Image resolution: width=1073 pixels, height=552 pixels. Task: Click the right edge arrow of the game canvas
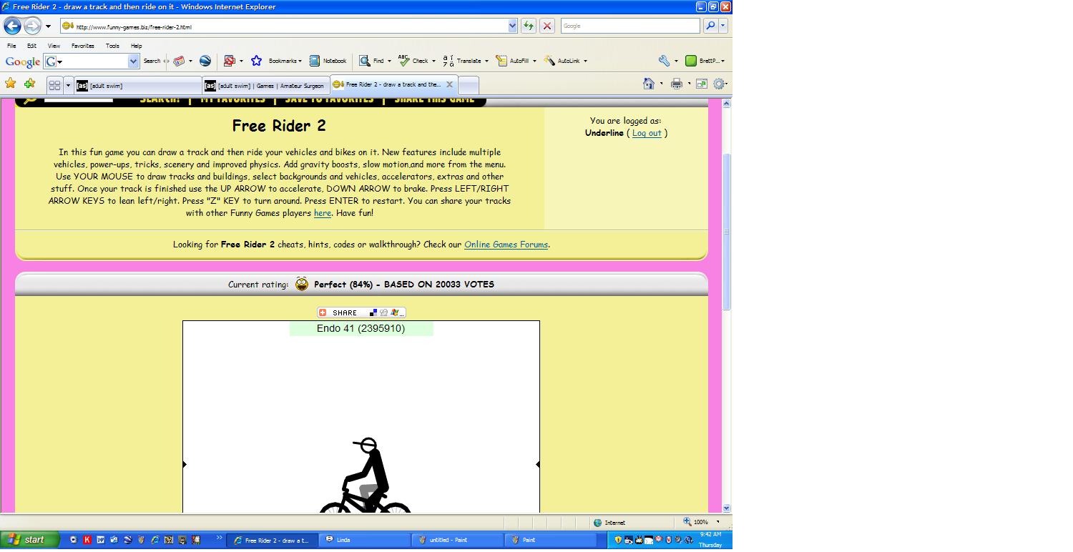[x=537, y=464]
